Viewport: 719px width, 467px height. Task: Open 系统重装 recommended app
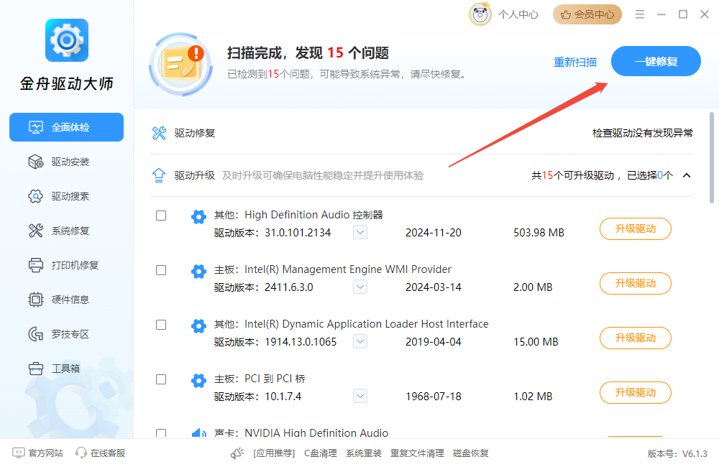(364, 453)
